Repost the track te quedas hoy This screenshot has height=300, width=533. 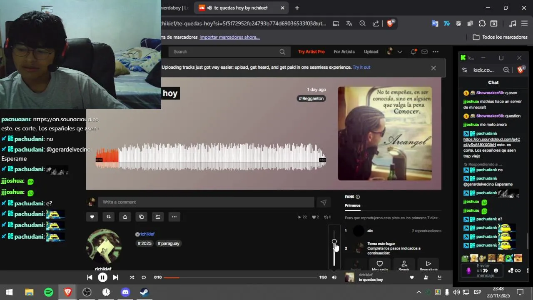(x=109, y=217)
